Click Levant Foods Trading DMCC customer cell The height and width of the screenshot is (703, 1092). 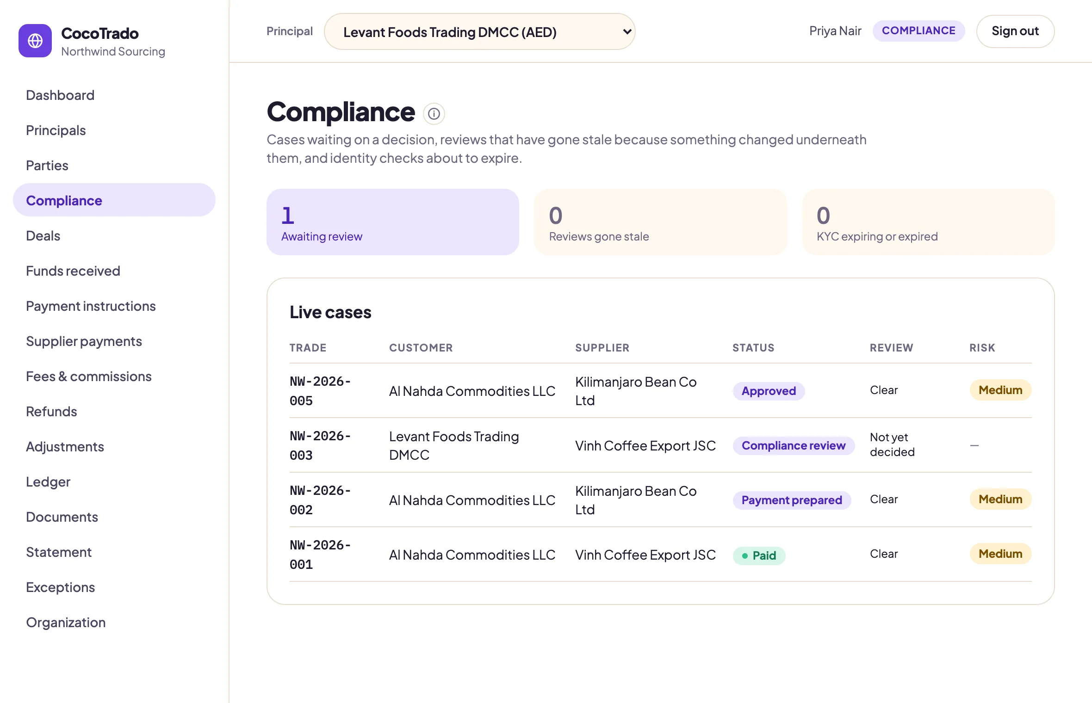454,445
